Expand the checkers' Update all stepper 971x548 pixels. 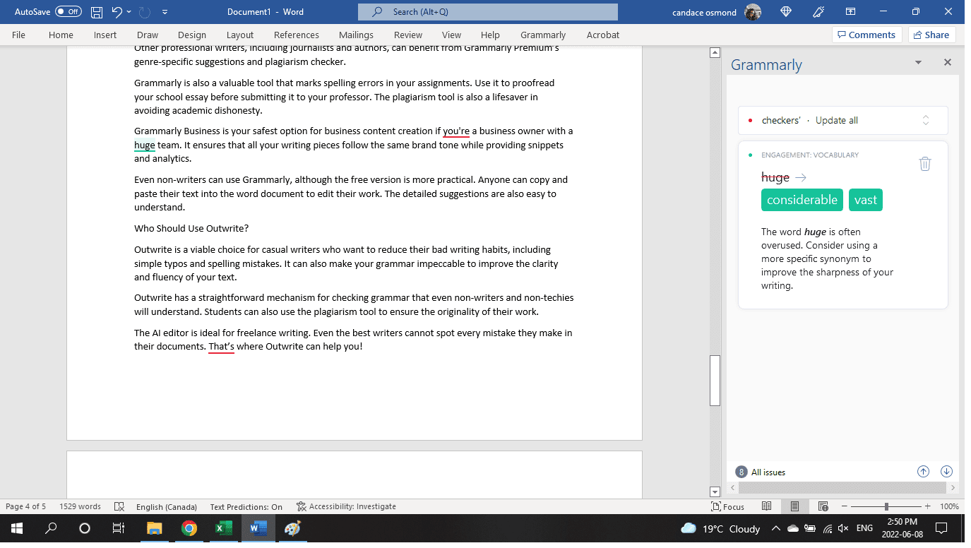[x=926, y=120]
